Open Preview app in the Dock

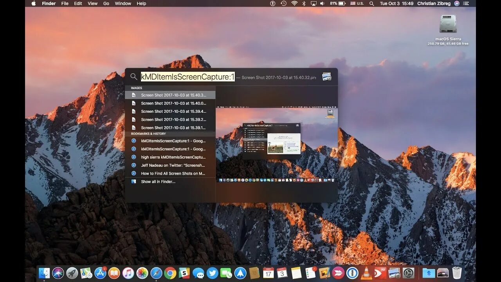[394, 273]
